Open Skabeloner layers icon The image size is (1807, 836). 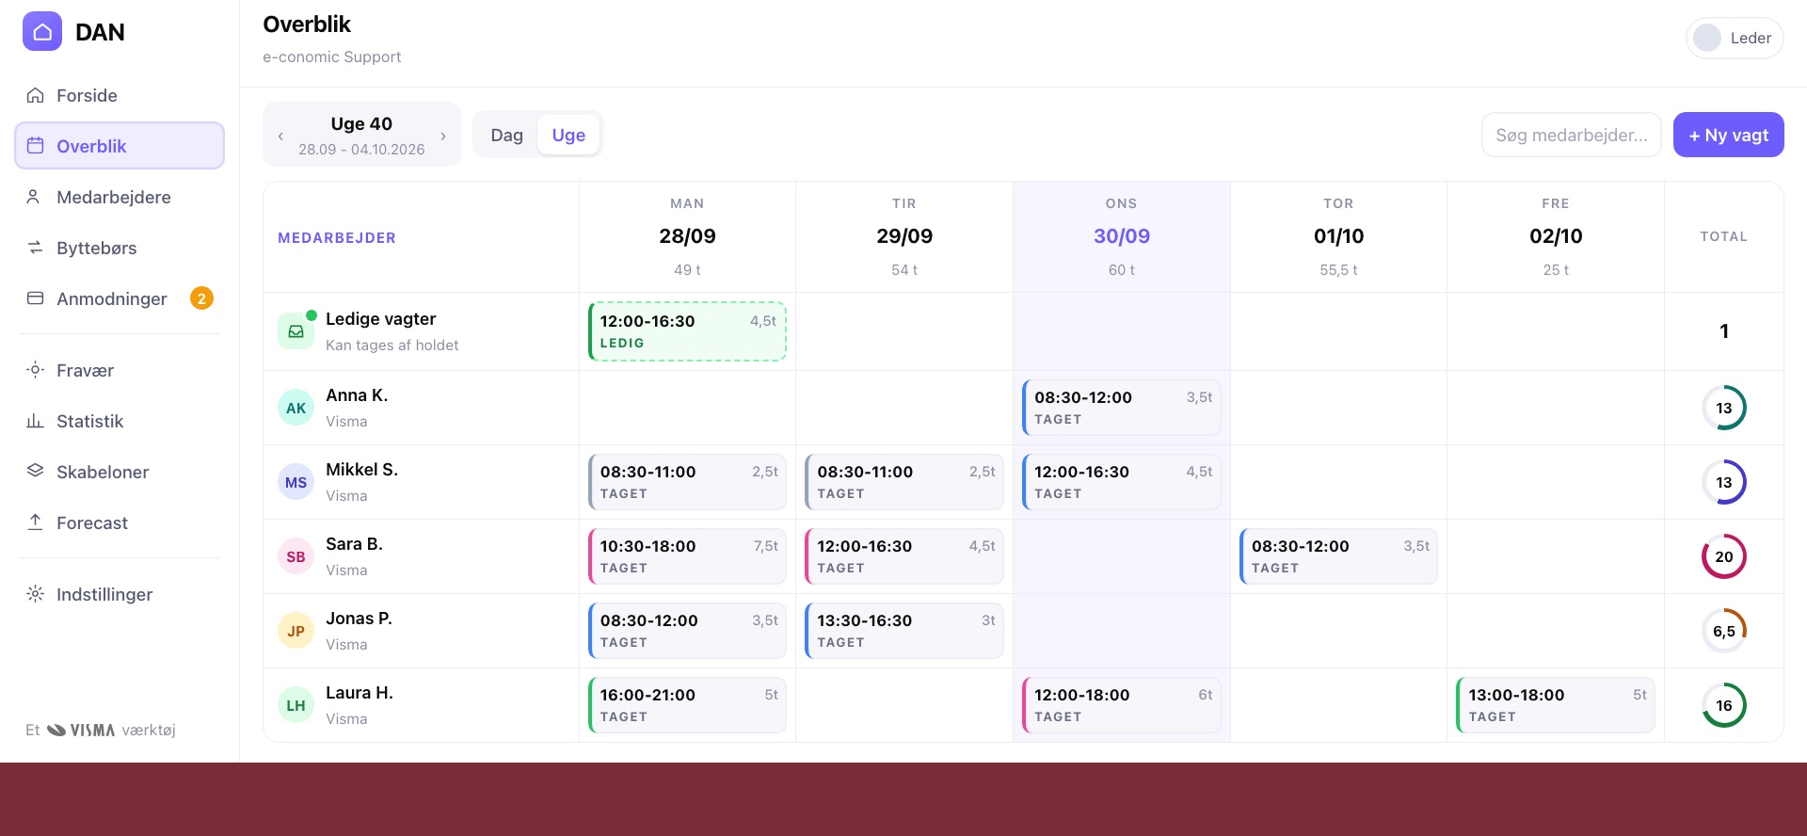pyautogui.click(x=36, y=472)
